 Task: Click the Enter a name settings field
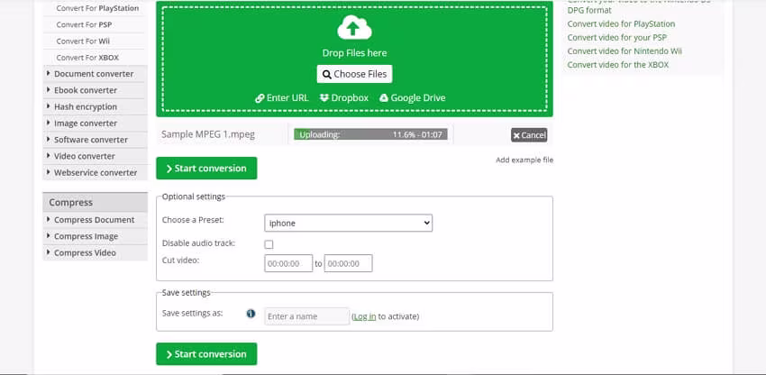[306, 316]
